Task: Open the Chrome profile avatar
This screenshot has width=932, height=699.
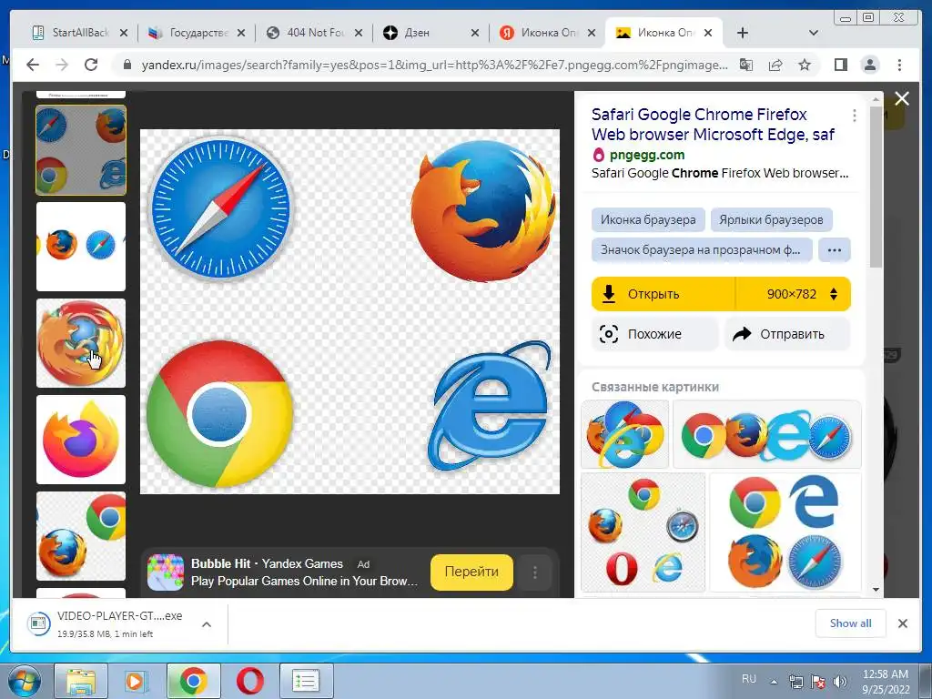Action: click(870, 65)
